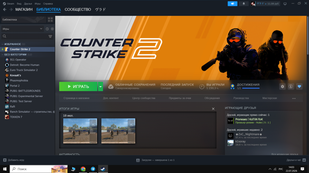Viewport: 309px width, 173px height.
Task: Open the Игры menu
Action: point(38,3)
